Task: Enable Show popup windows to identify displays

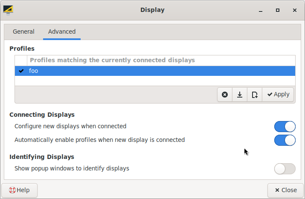Action: pyautogui.click(x=285, y=169)
